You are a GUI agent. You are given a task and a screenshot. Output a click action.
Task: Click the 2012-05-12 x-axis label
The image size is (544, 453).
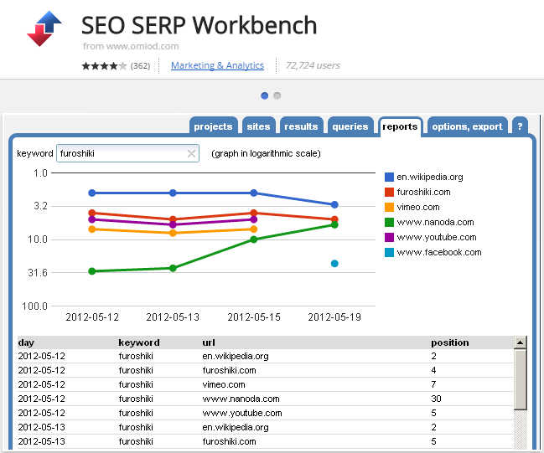(92, 317)
